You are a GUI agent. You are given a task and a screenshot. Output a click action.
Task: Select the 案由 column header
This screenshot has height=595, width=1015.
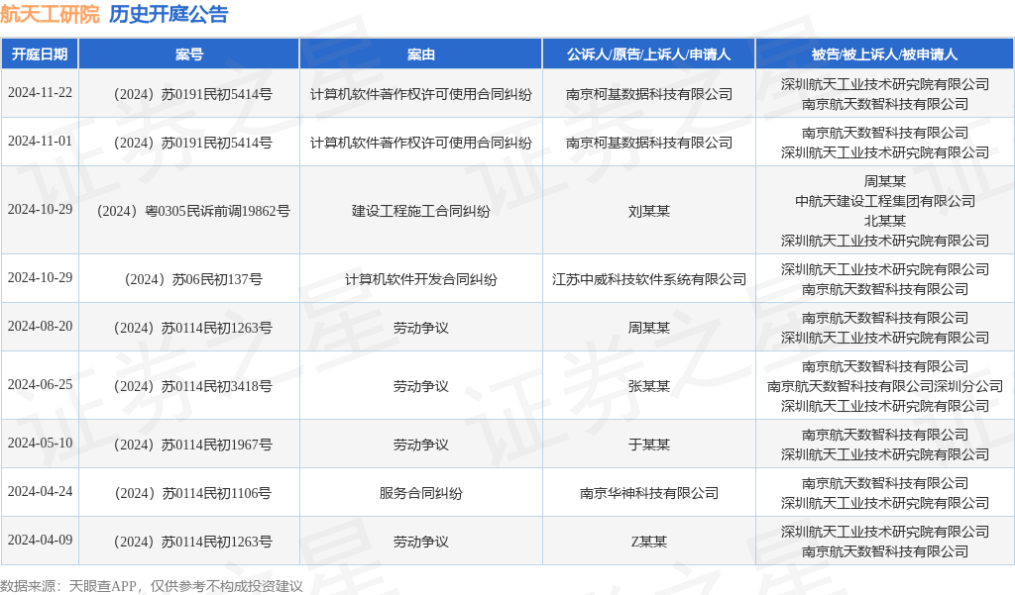pyautogui.click(x=420, y=54)
